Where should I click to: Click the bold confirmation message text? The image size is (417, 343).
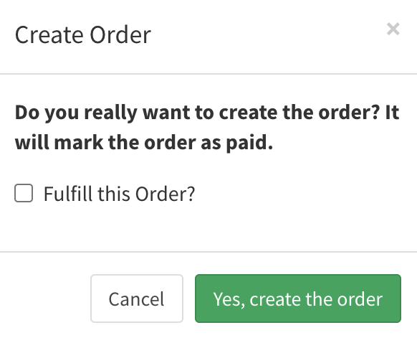pyautogui.click(x=207, y=127)
